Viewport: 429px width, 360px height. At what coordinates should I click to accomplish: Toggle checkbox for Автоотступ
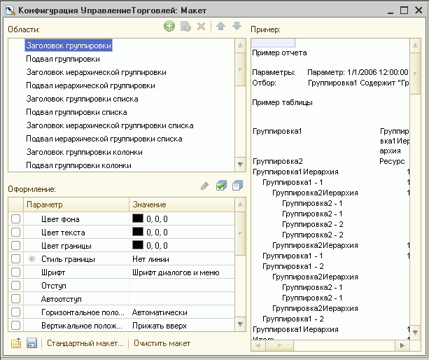click(x=15, y=298)
